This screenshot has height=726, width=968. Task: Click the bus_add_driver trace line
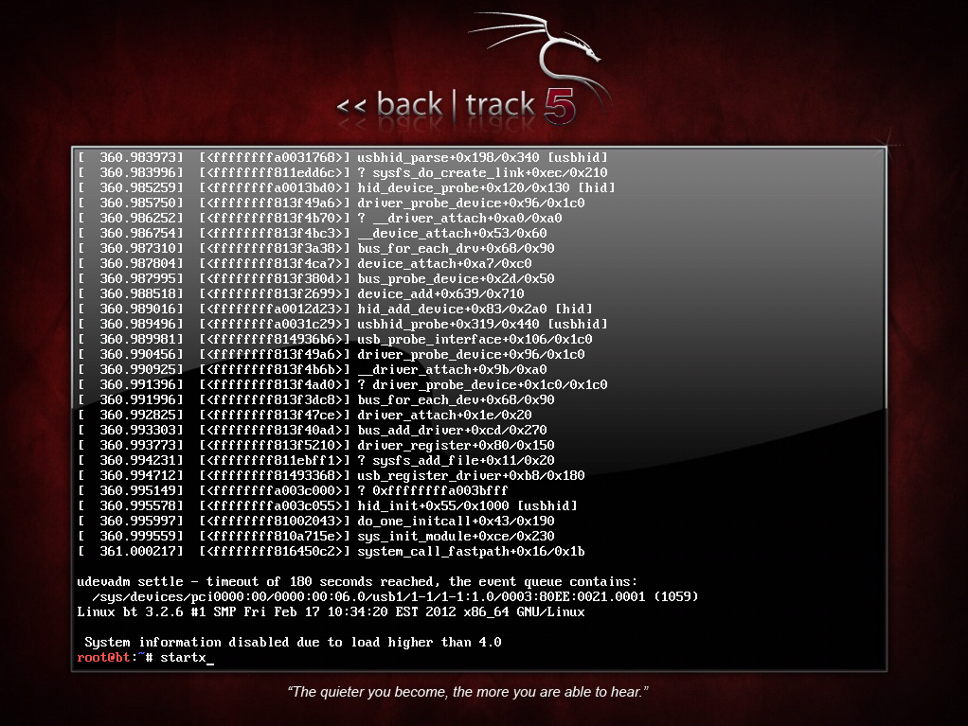click(x=313, y=430)
